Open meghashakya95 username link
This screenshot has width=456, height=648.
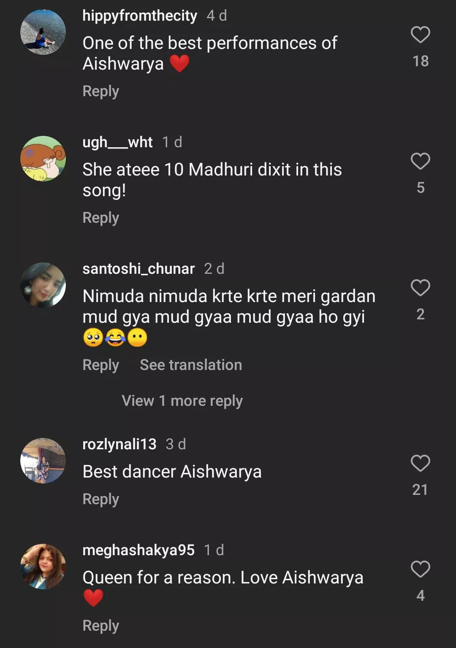click(x=138, y=550)
